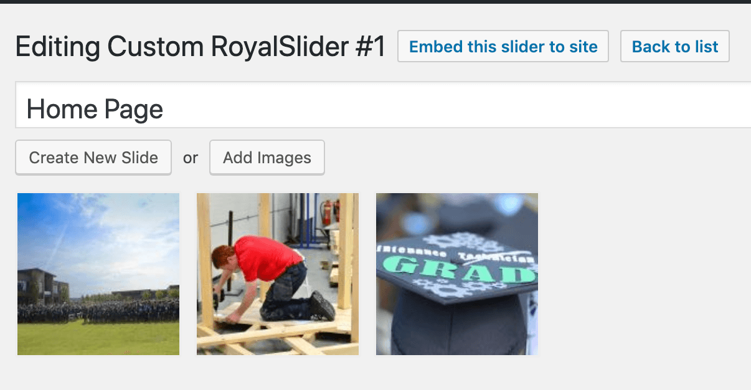
Task: Click the dark admin bar at top
Action: [x=375, y=2]
